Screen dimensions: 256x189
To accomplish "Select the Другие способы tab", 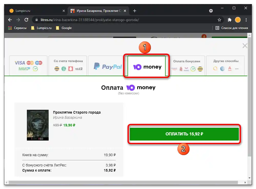I will [x=226, y=66].
